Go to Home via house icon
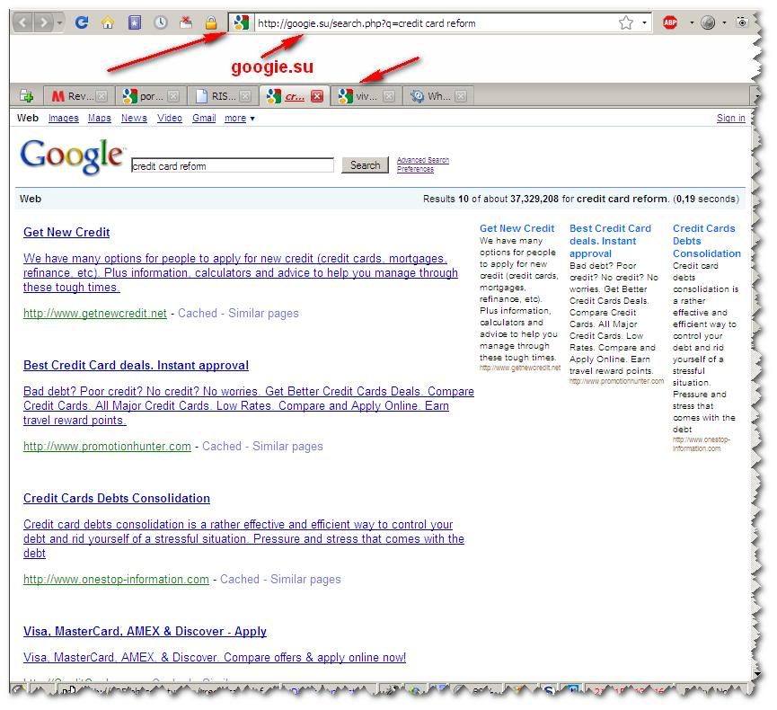Viewport: 777px width, 710px height. click(108, 22)
